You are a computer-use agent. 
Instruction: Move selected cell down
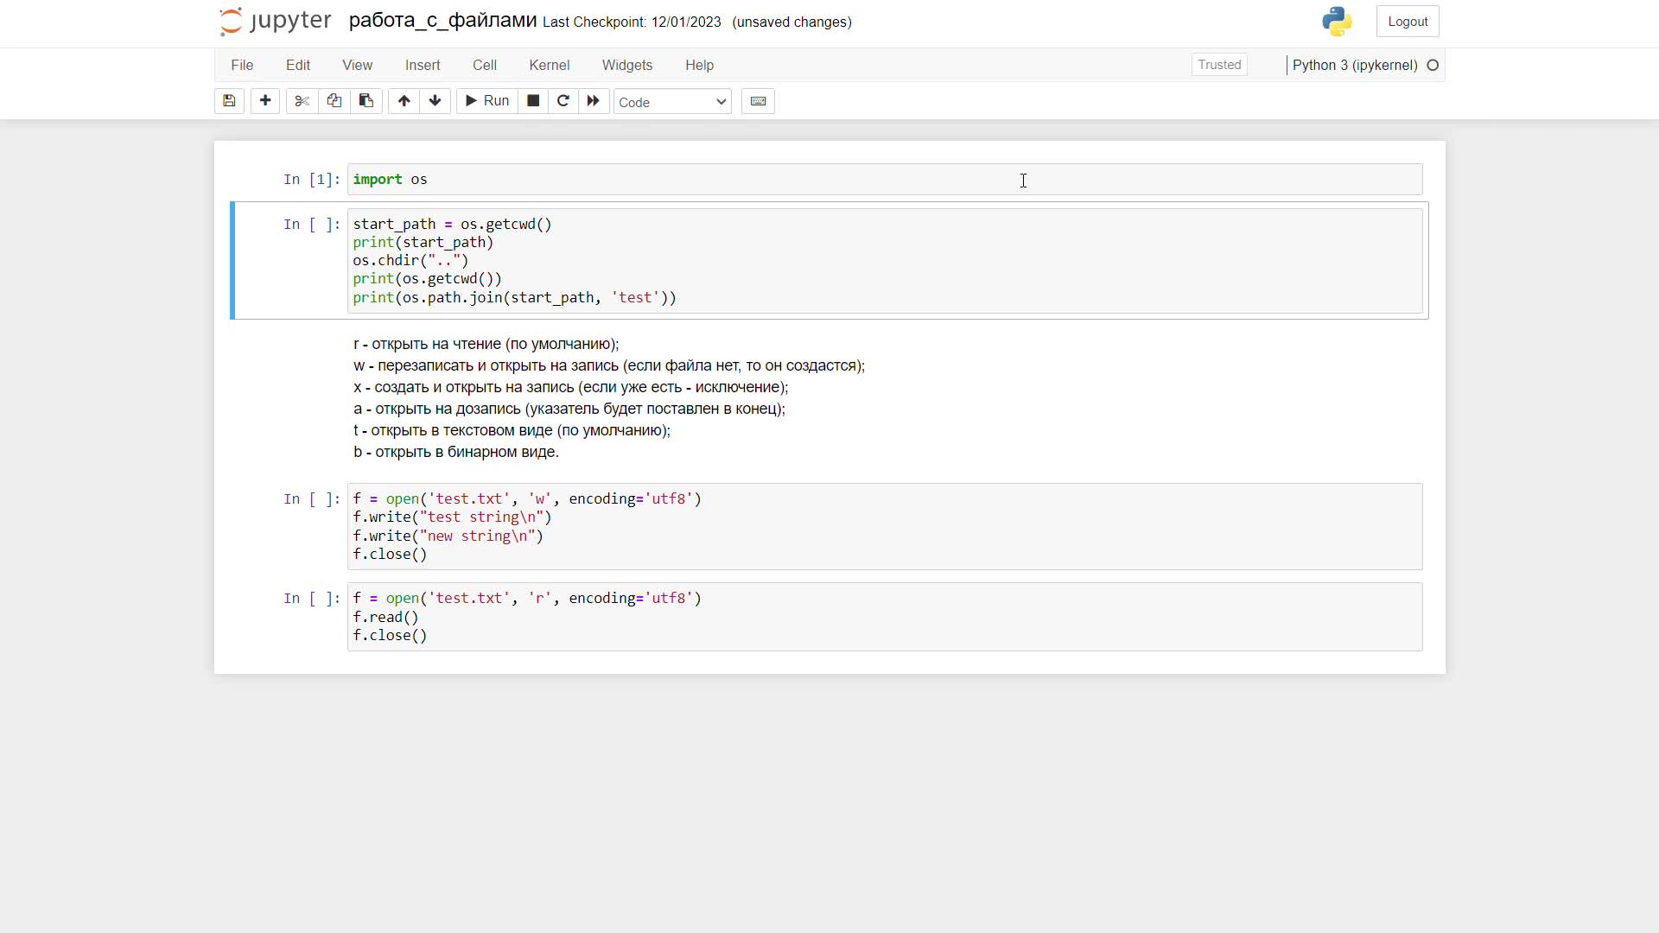click(x=435, y=101)
